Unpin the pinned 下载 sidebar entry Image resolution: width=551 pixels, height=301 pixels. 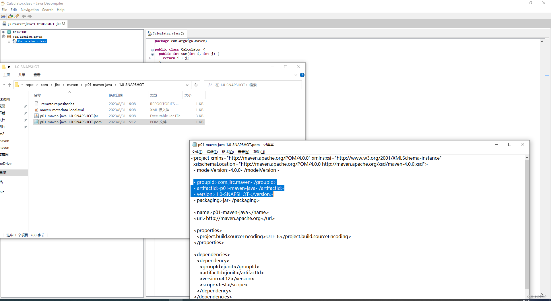point(25,113)
